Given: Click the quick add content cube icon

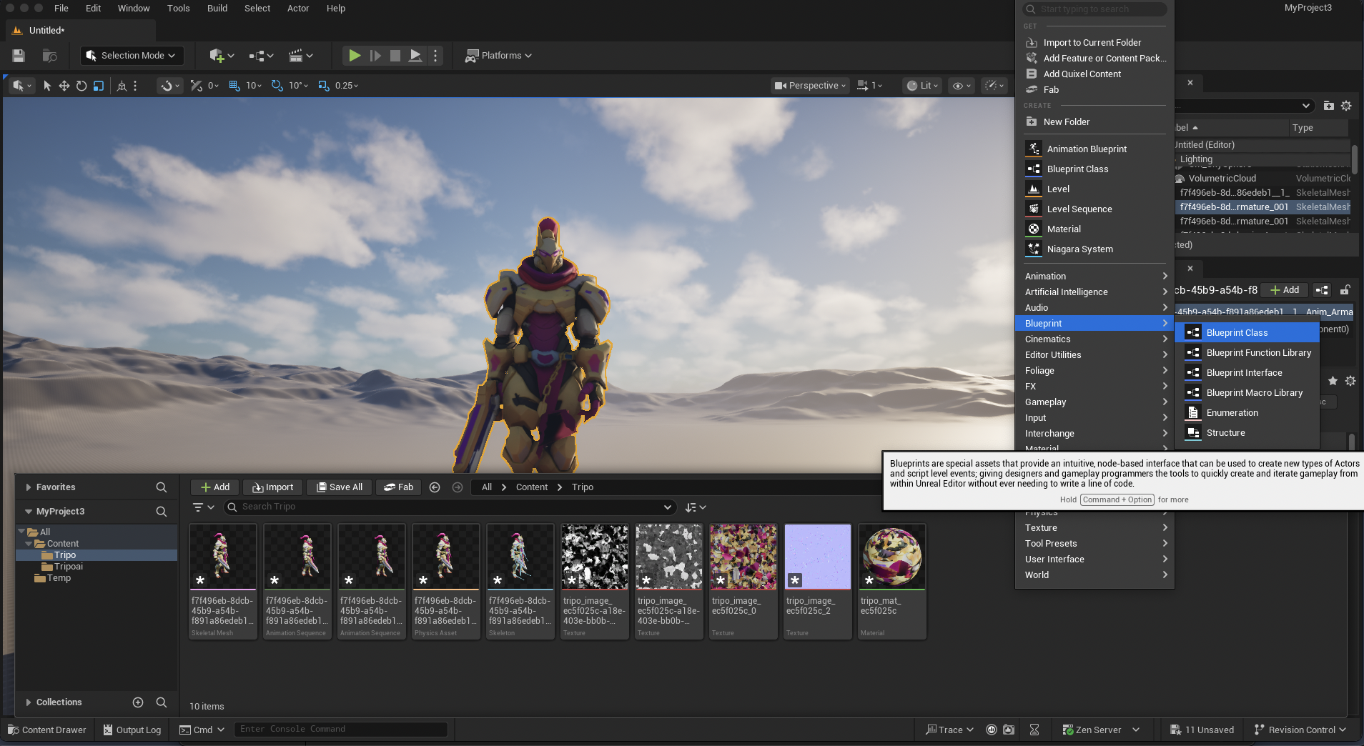Looking at the screenshot, I should 217,56.
